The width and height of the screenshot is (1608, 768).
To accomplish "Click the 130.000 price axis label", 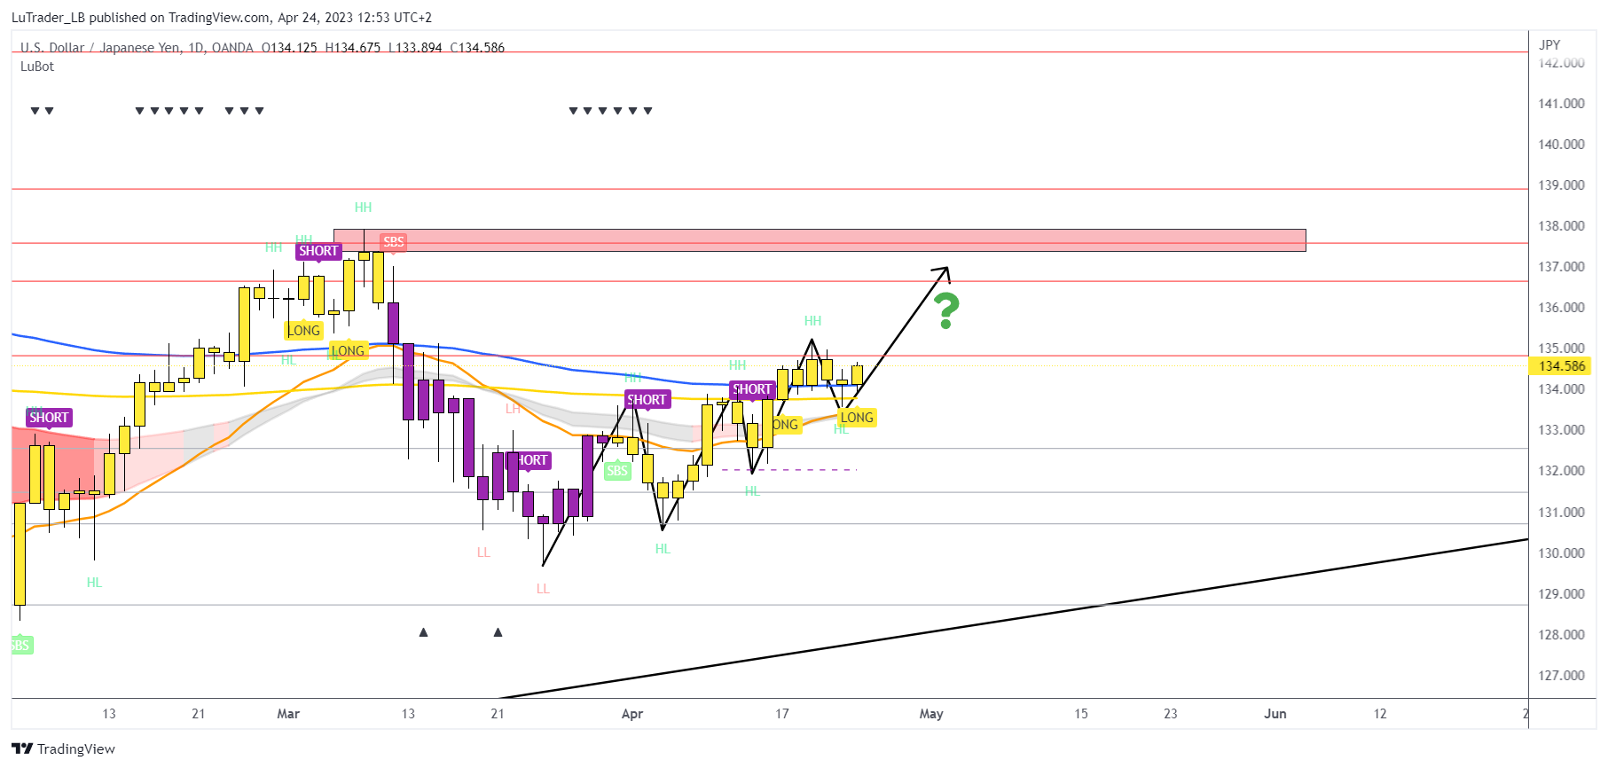I will 1561,553.
